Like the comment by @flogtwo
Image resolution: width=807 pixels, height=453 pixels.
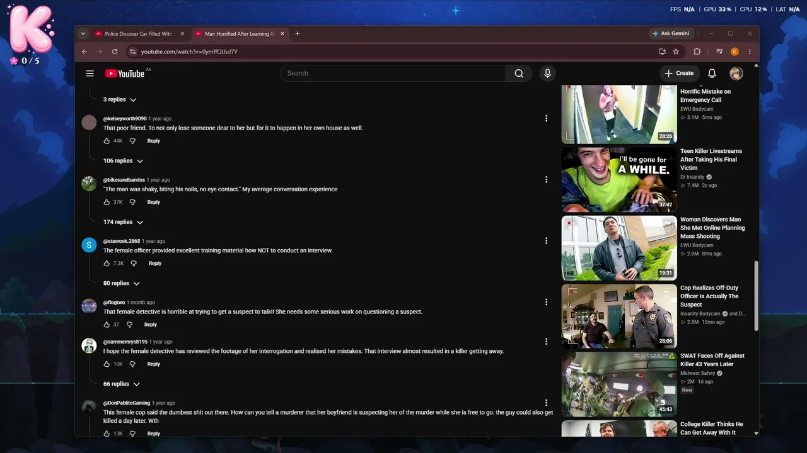tap(107, 325)
